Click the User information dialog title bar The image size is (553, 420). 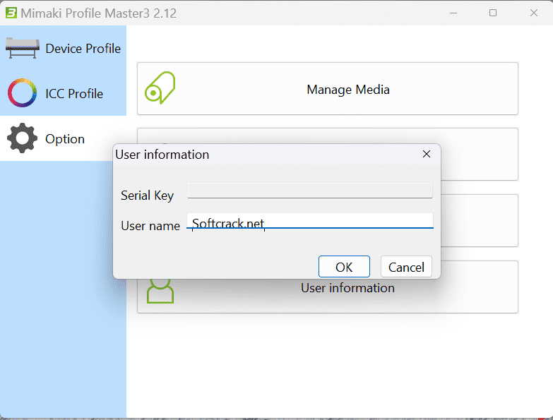pyautogui.click(x=268, y=154)
